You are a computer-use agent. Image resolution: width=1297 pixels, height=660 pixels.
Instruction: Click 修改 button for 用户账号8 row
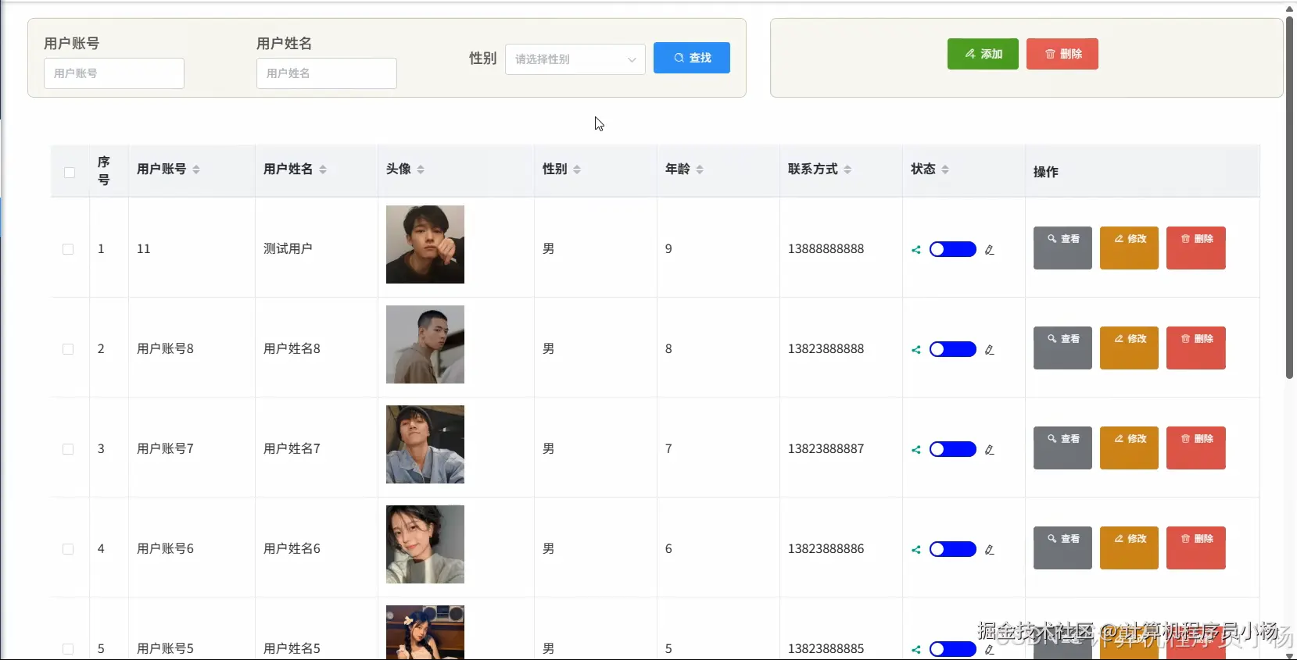pos(1129,348)
